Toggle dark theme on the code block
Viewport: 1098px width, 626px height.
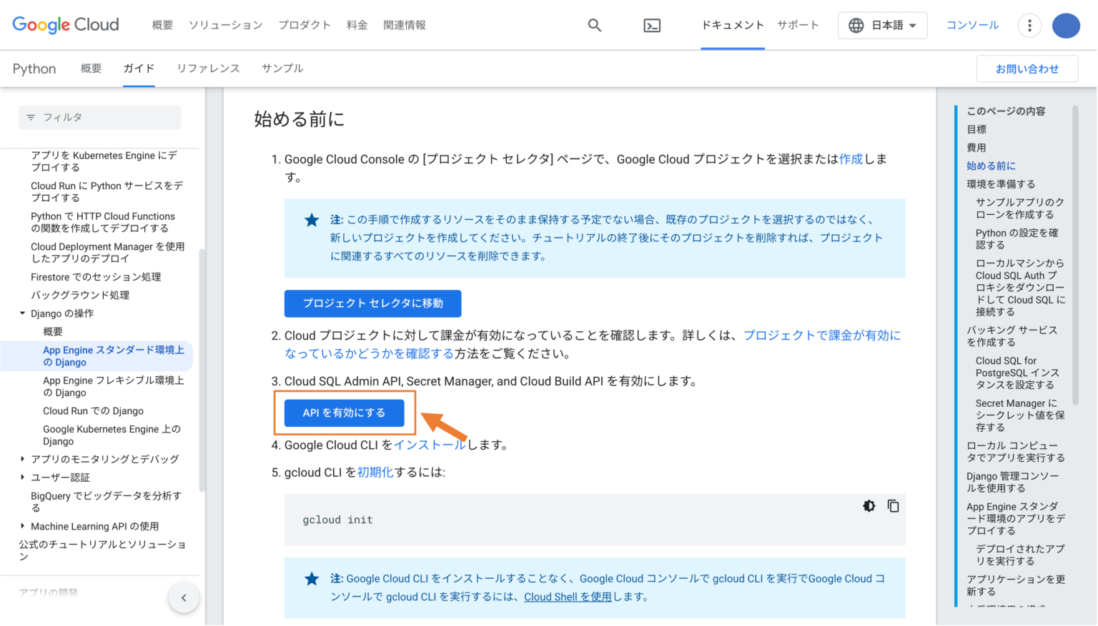point(869,505)
